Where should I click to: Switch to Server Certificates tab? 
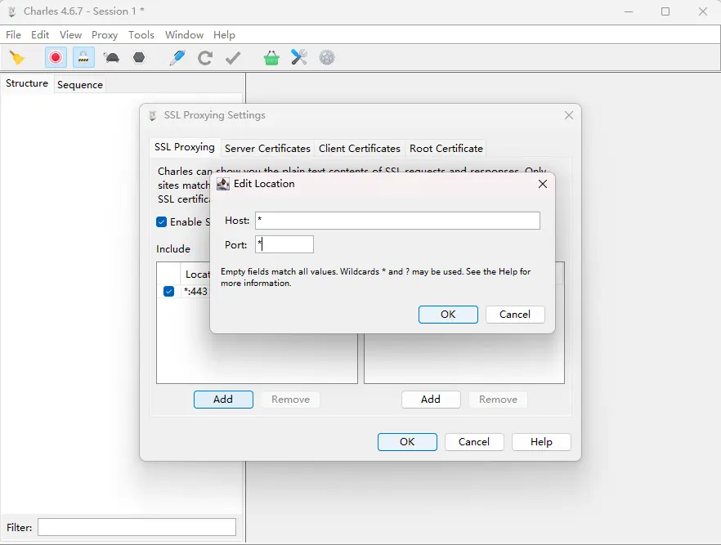(x=267, y=149)
